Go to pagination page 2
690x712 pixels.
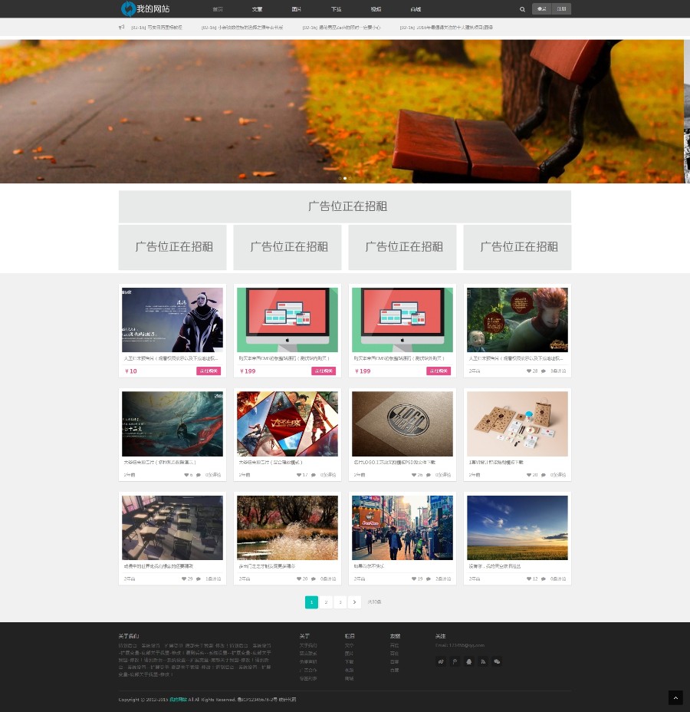click(326, 602)
